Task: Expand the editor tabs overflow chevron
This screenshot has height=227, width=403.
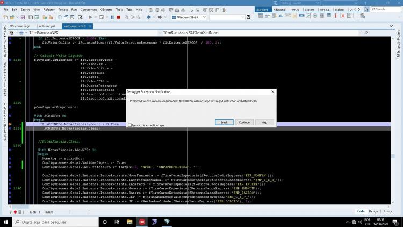Action: 391,26
